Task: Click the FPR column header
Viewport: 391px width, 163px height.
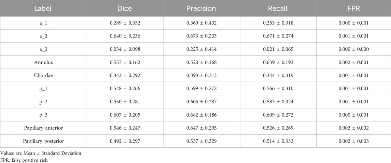Action: tap(353, 8)
